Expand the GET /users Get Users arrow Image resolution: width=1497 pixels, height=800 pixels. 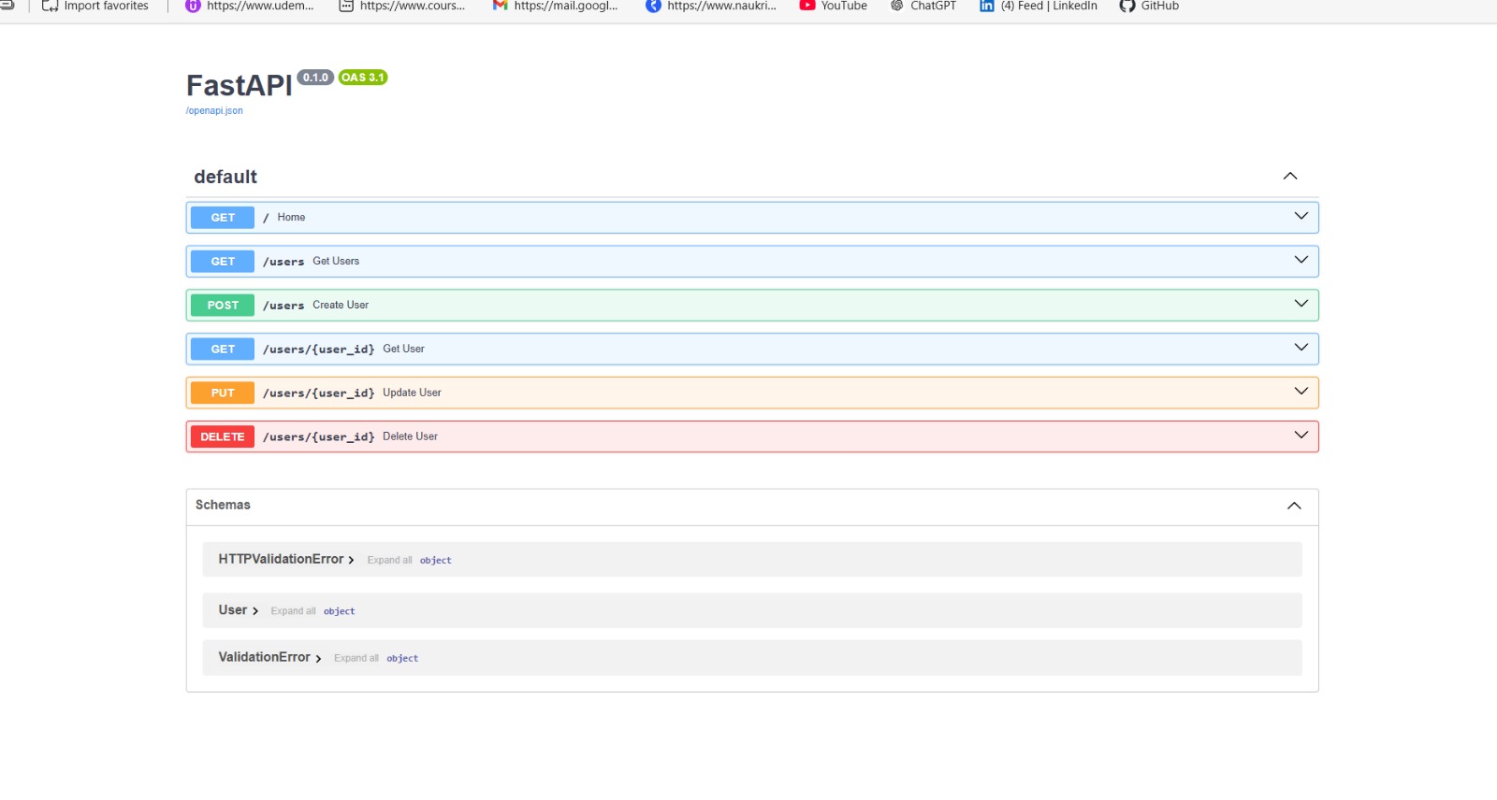point(1301,260)
